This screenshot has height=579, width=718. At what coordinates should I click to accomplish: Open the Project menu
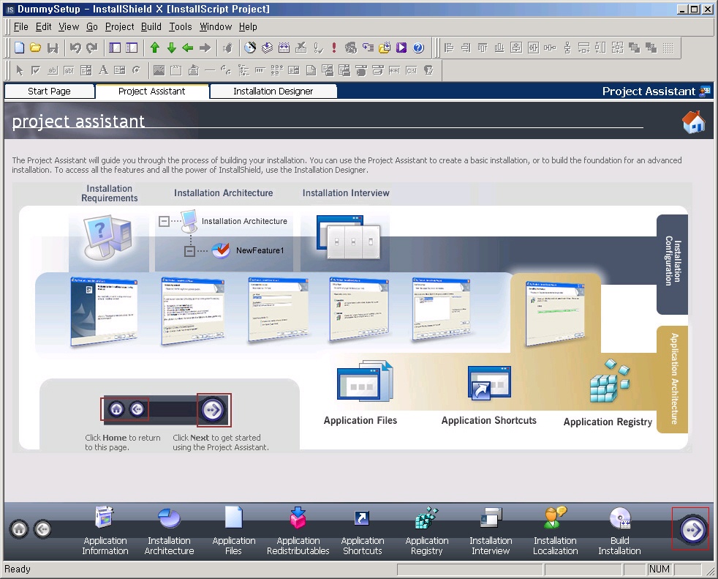(119, 26)
